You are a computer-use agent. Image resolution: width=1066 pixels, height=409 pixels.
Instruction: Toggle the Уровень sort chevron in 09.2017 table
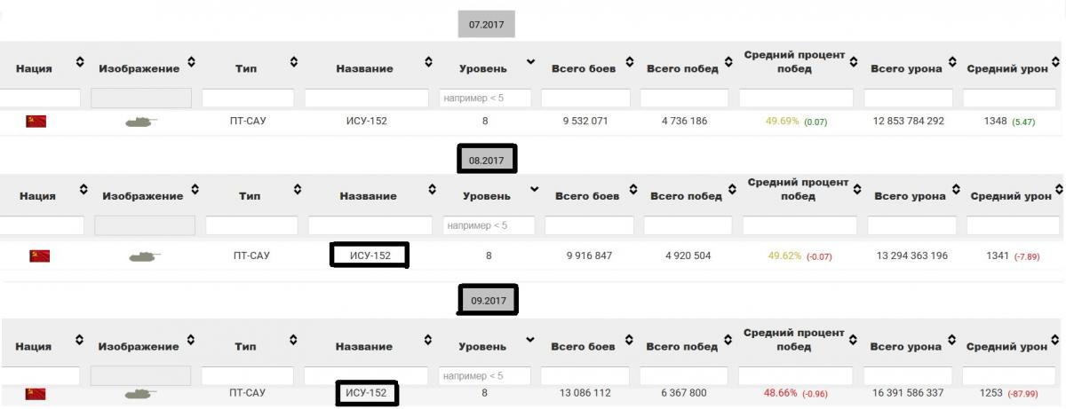pos(530,340)
